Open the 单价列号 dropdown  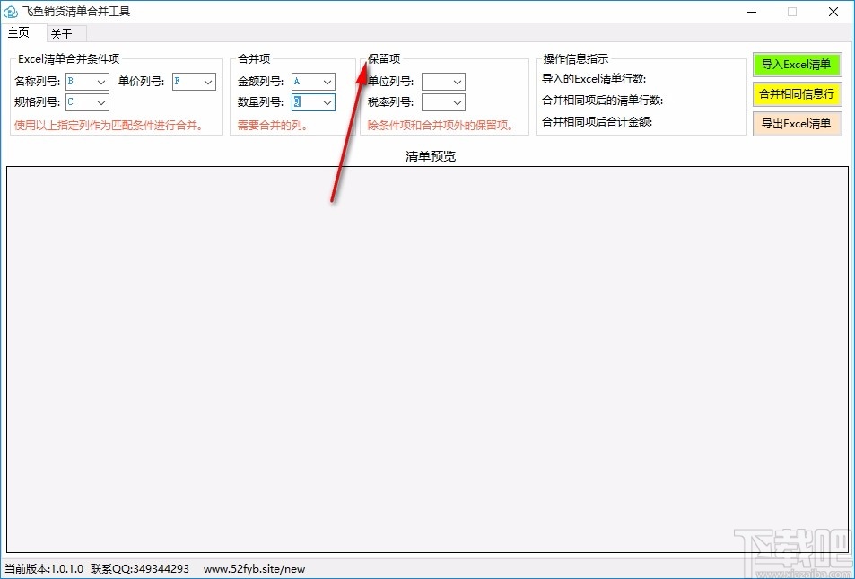(210, 81)
